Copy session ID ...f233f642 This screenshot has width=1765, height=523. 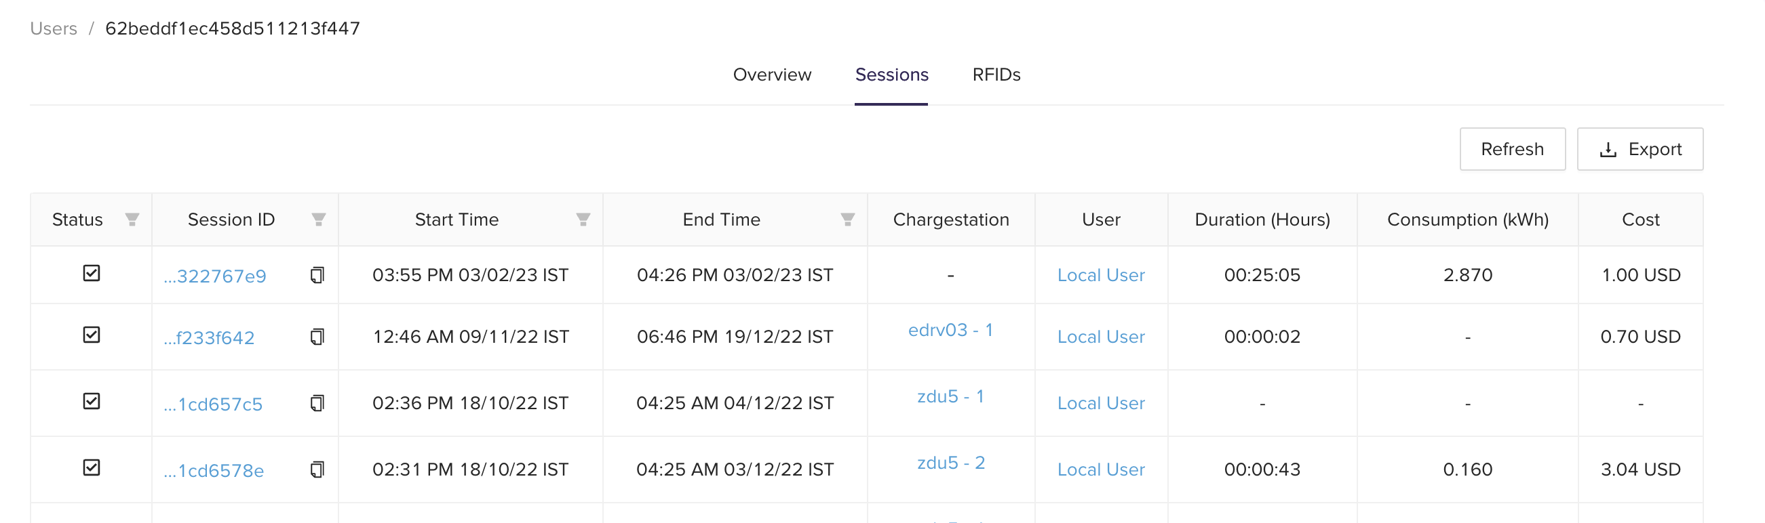coord(317,337)
